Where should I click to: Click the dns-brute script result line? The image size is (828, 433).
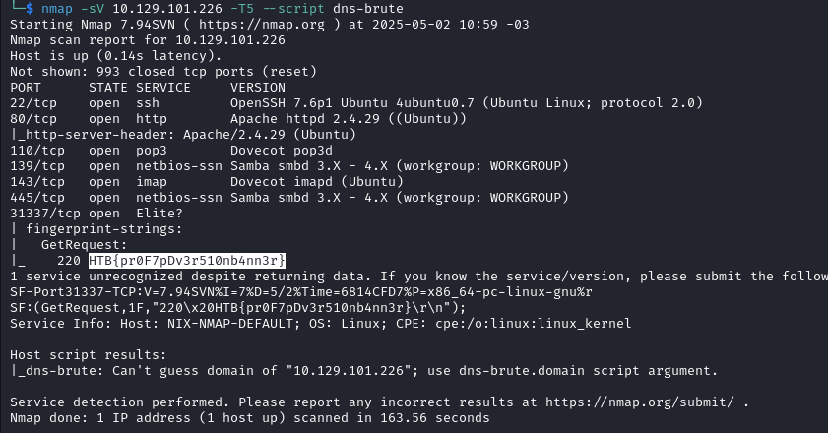pyautogui.click(x=364, y=371)
